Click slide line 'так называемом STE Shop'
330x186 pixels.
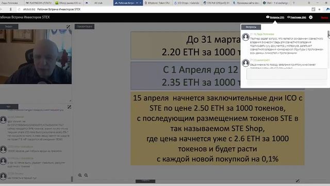tap(218, 129)
